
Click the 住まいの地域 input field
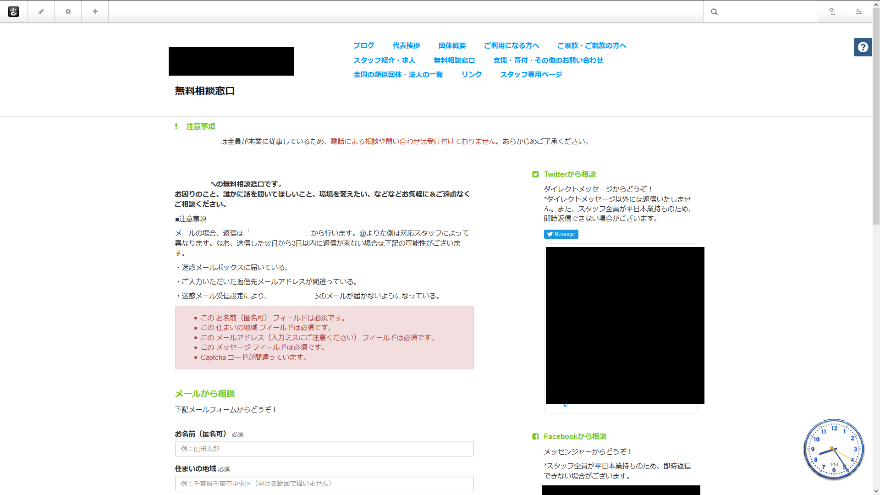coord(324,484)
